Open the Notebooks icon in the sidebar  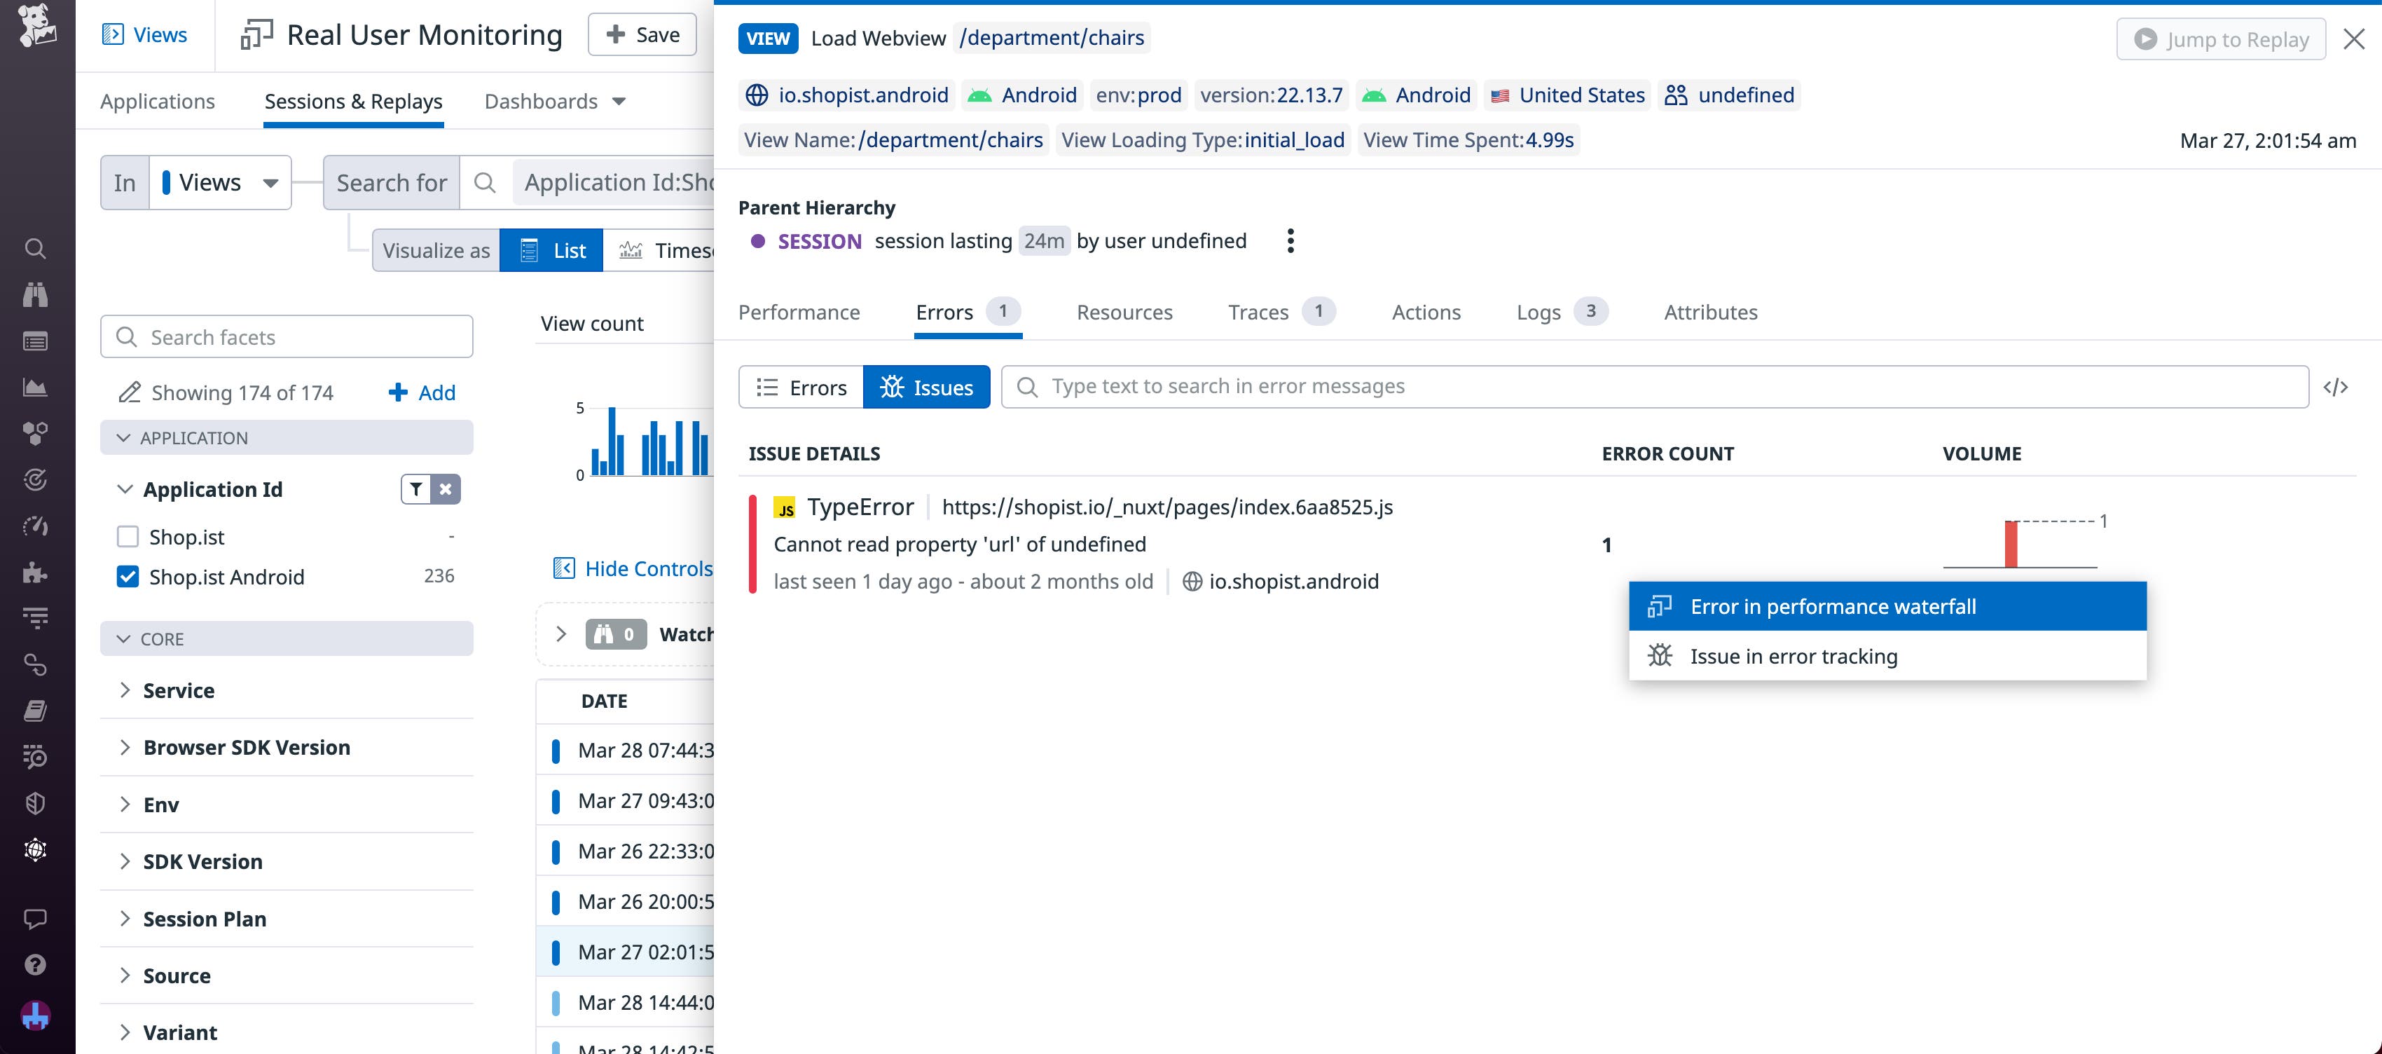[35, 710]
